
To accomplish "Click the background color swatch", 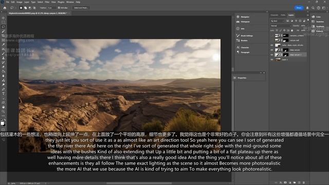I will click(x=4, y=125).
